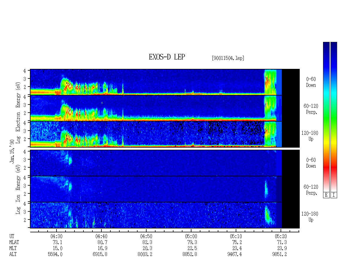Image resolution: width=338 pixels, height=262 pixels.
Task: Click the MLAT value 79.3
Action: [192, 242]
